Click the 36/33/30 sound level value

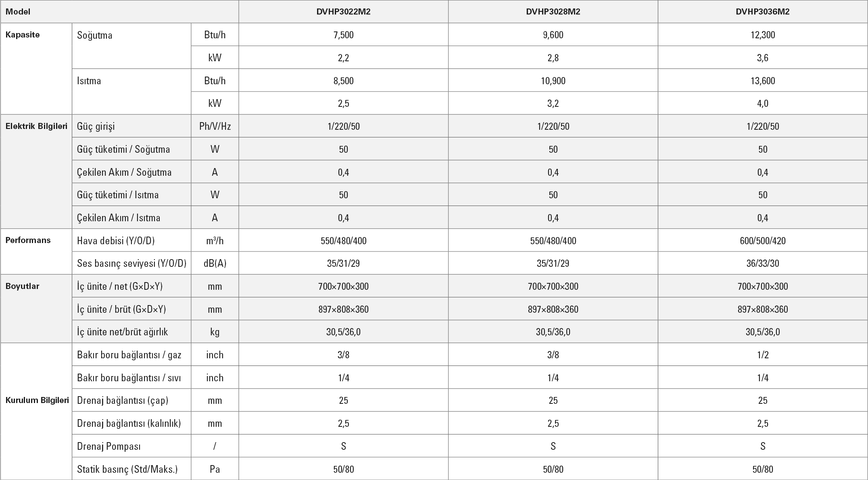point(763,264)
